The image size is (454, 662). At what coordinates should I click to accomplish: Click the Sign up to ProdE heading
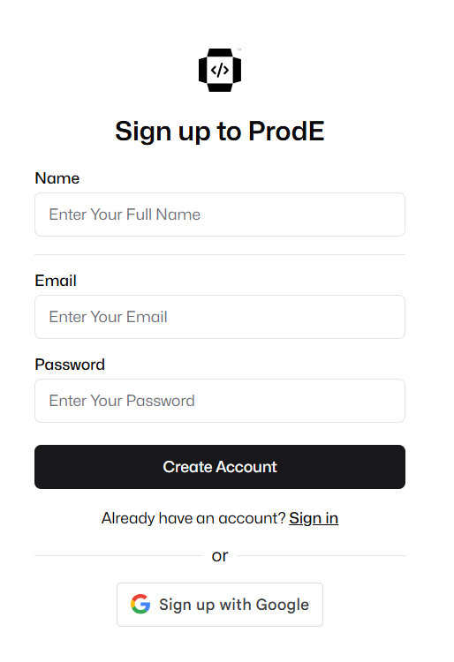[220, 131]
